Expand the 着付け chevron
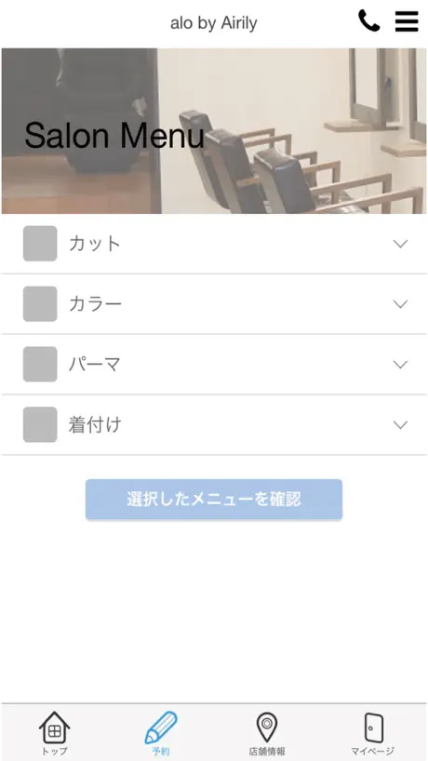Image resolution: width=428 pixels, height=761 pixels. point(400,424)
